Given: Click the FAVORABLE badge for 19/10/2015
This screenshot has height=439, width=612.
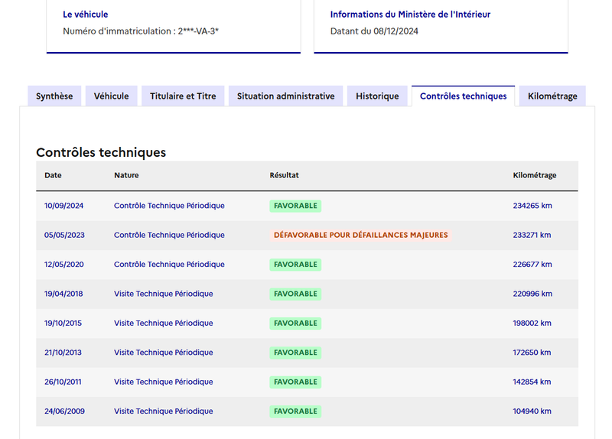Looking at the screenshot, I should (x=295, y=323).
